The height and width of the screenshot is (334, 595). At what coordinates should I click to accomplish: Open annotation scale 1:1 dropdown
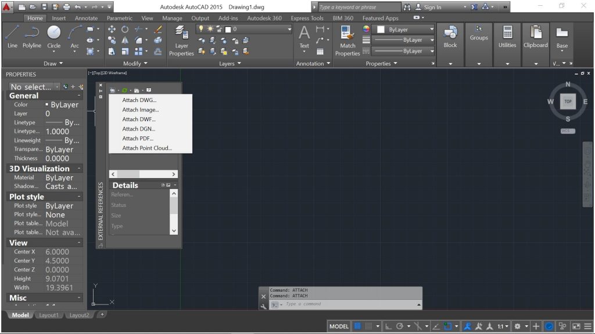pyautogui.click(x=503, y=326)
